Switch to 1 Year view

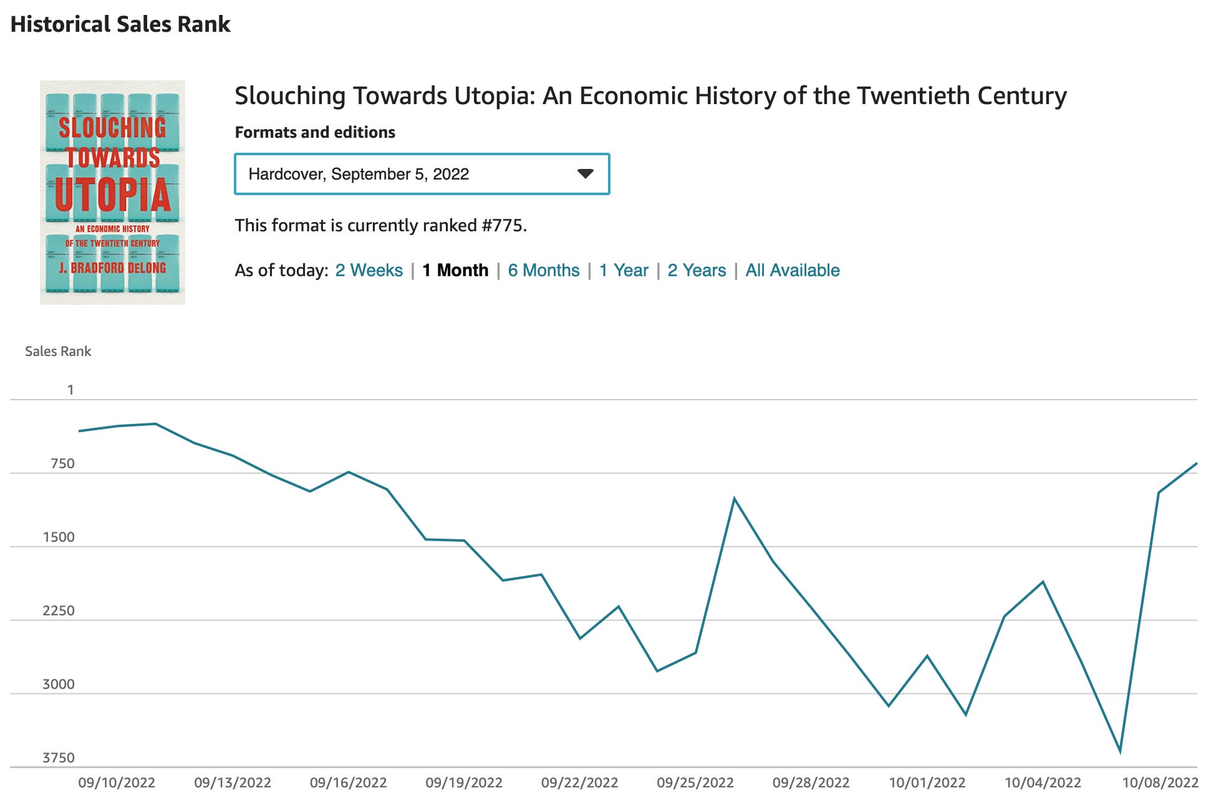pyautogui.click(x=624, y=271)
